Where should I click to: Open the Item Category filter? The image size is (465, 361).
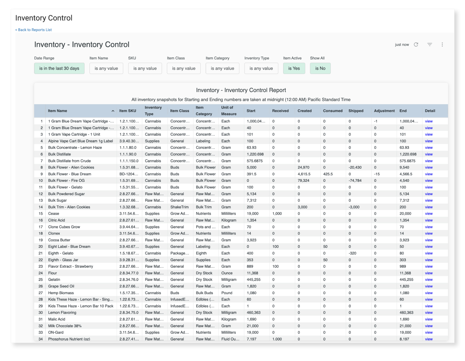222,68
